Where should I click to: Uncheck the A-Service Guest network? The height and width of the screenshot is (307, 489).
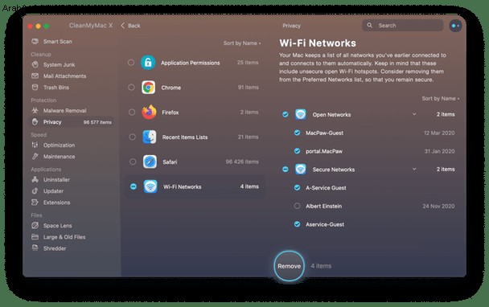(x=298, y=187)
